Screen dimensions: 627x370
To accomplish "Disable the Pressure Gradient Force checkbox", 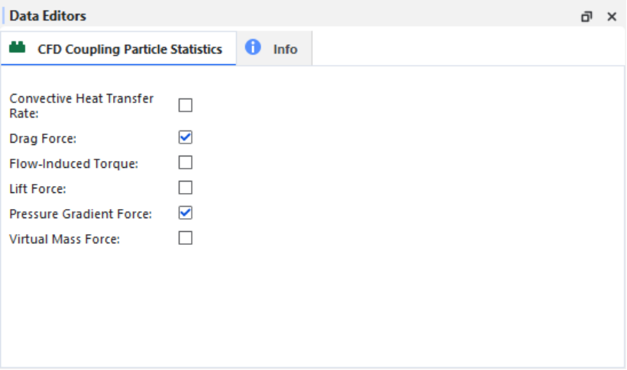I will tap(185, 213).
